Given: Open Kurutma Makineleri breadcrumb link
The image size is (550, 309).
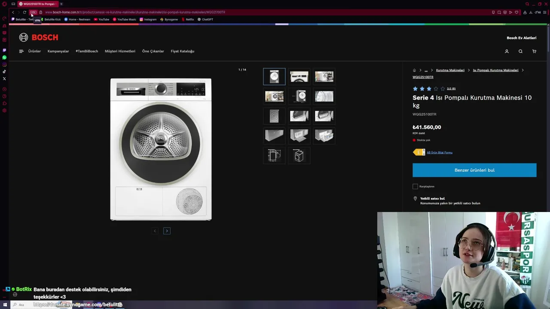Looking at the screenshot, I should pos(450,70).
